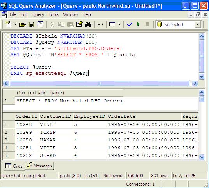This screenshot has height=188, width=209.
Task: Click the query editor scroll up arrow
Action: [x=202, y=36]
